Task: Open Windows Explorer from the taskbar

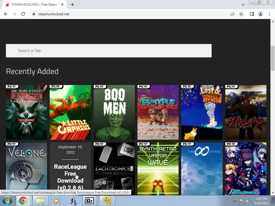Action: [x=41, y=201]
